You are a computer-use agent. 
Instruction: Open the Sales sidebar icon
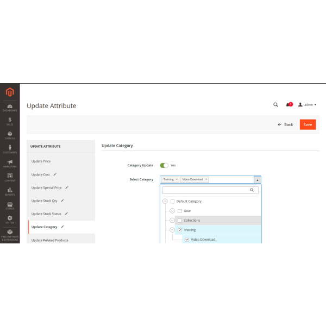tap(10, 121)
